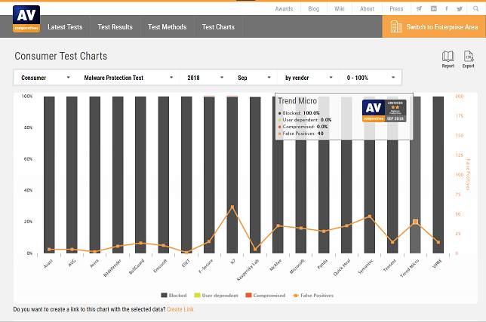Viewport: 486px width, 322px height.
Task: Click the Bitdefender vendor axis label
Action: pyautogui.click(x=112, y=268)
